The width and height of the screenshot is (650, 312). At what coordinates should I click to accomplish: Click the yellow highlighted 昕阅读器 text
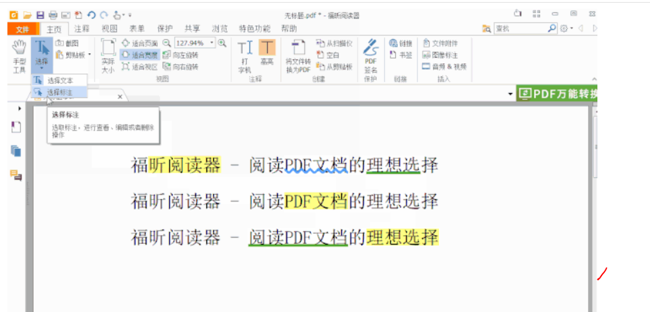(185, 165)
